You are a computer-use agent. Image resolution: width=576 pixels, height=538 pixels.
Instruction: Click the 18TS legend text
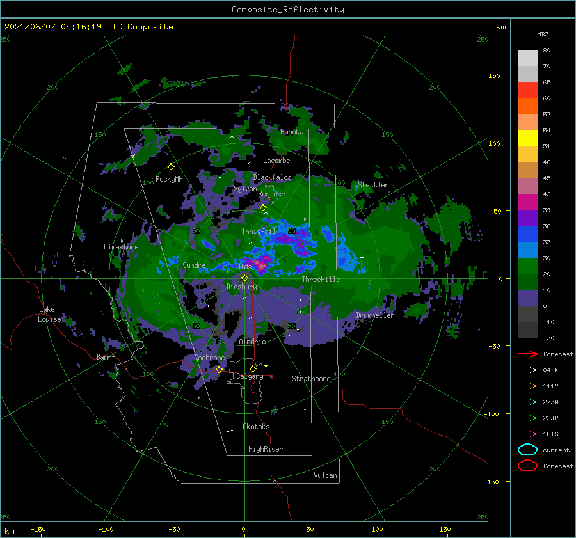[x=550, y=434]
